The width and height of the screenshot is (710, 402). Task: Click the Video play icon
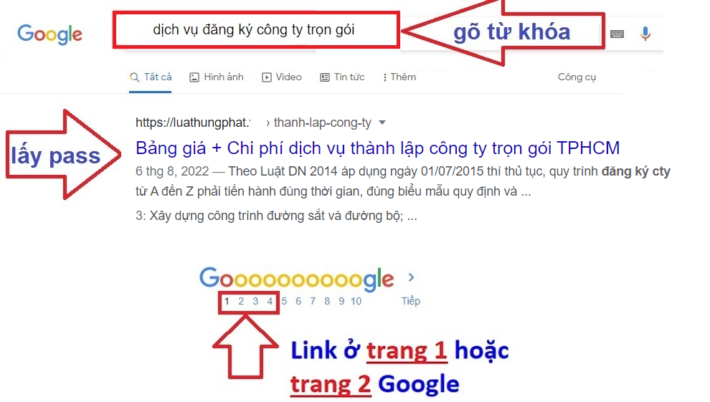point(267,77)
